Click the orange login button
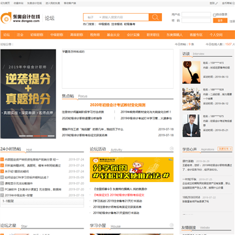The image size is (235, 235). (x=220, y=20)
